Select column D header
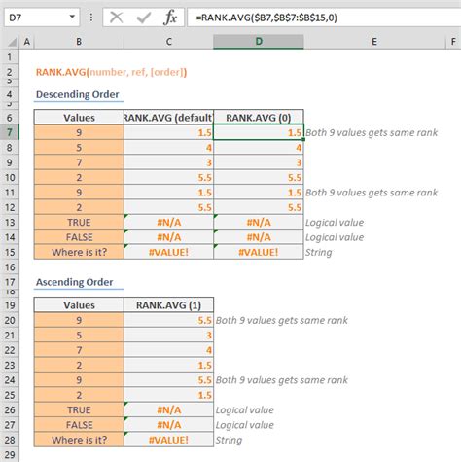This screenshot has height=462, width=461. click(x=259, y=42)
